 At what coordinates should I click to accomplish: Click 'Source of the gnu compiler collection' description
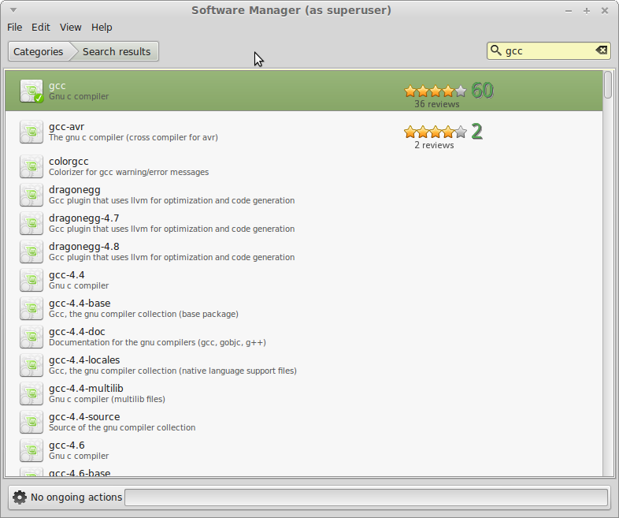(x=122, y=427)
